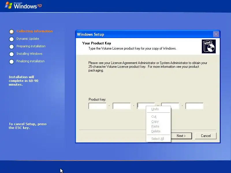Click the first product key field

tap(97, 106)
